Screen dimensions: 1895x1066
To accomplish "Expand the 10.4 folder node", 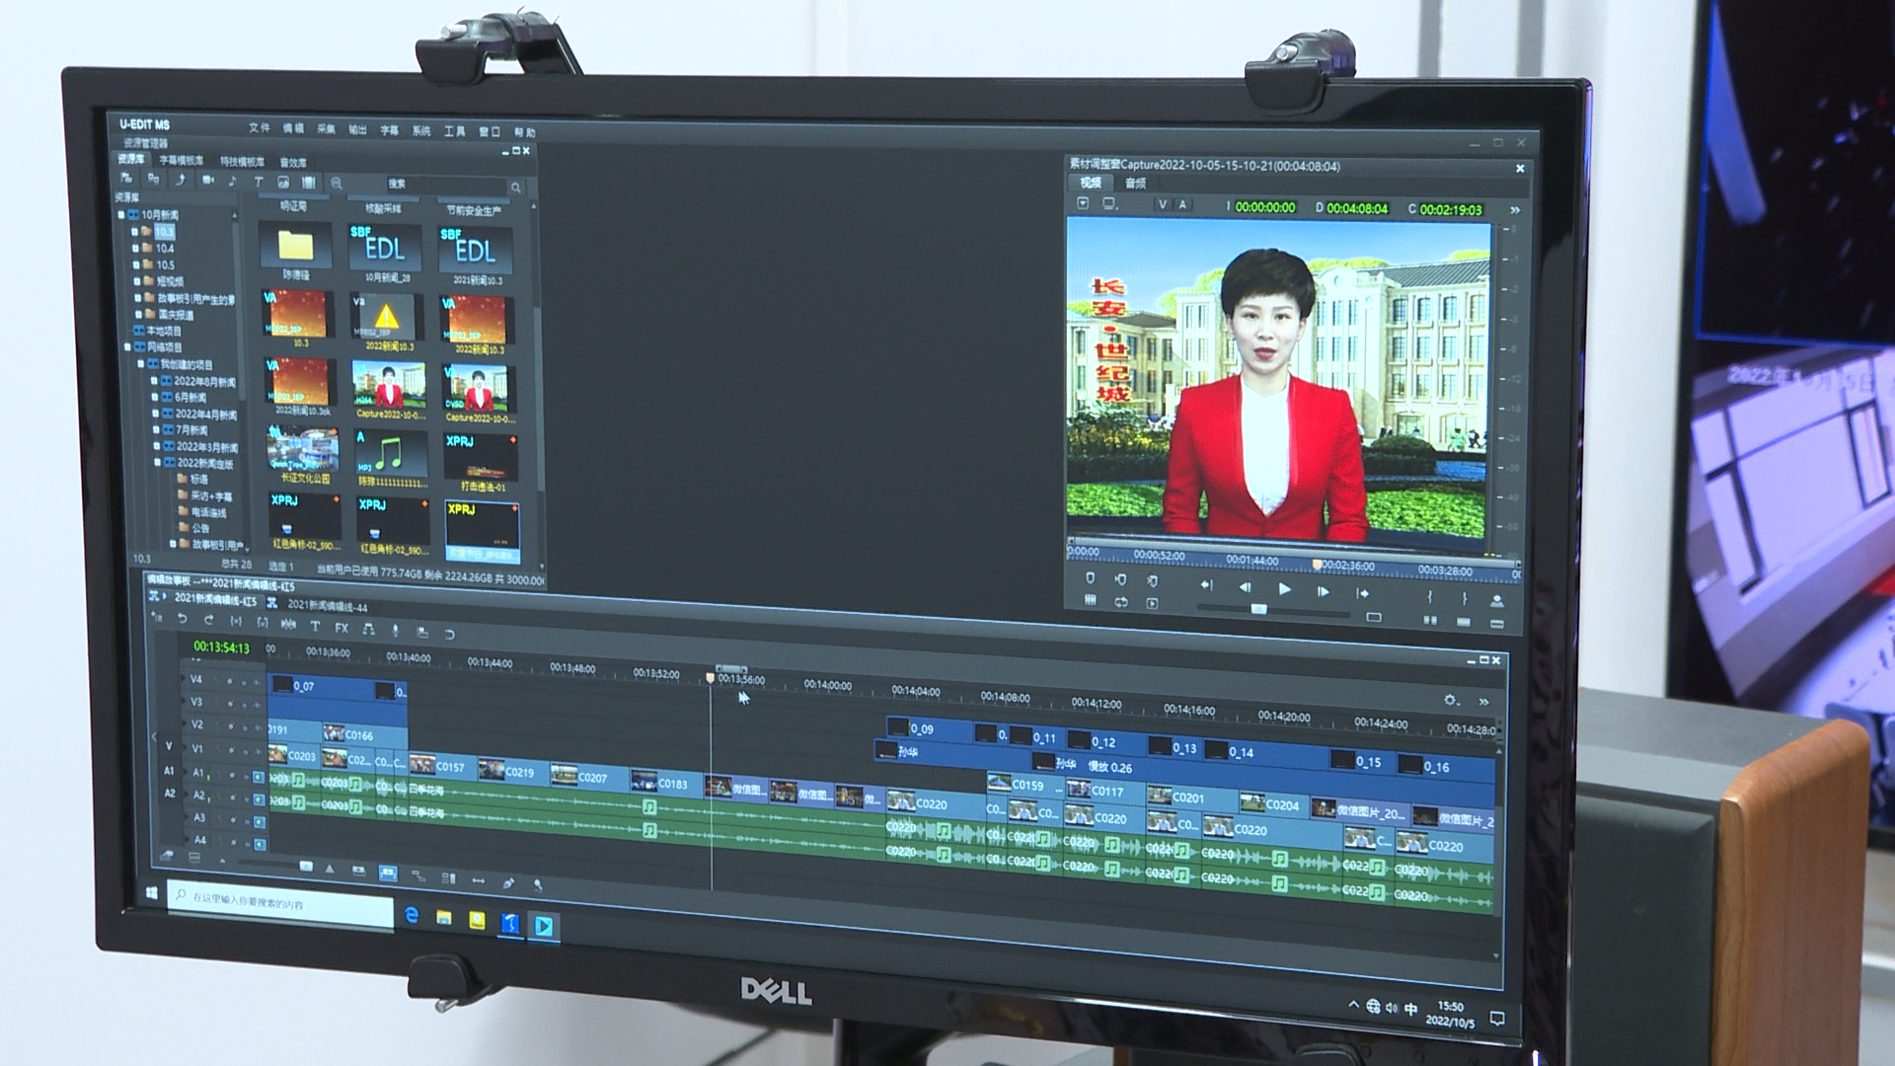I will pos(135,248).
